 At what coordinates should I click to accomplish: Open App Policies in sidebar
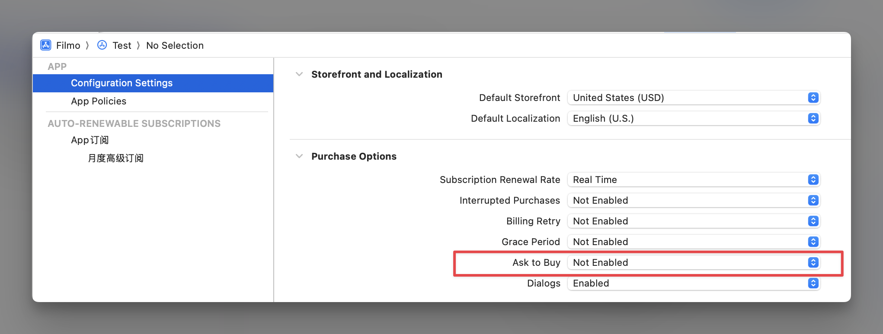(x=99, y=101)
